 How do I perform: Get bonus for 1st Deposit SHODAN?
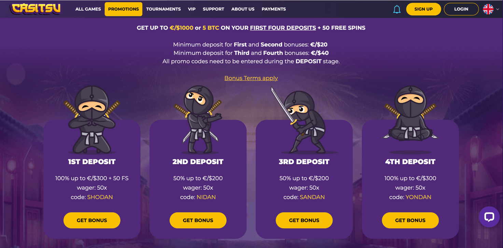click(x=92, y=220)
